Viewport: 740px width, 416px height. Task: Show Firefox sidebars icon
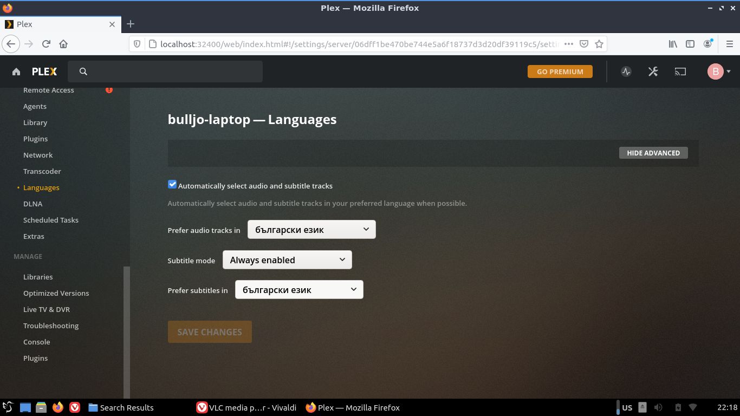click(690, 44)
